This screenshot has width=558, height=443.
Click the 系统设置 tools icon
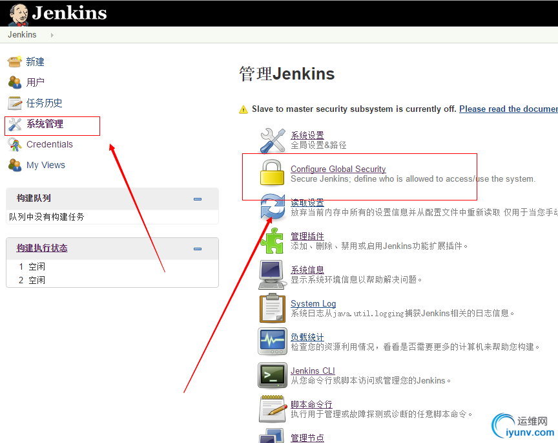pos(273,140)
